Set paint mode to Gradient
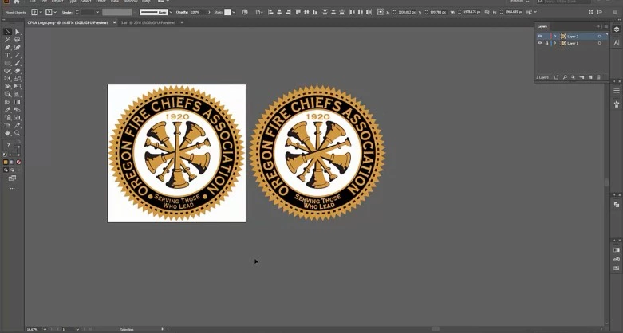The image size is (623, 333). tap(12, 163)
